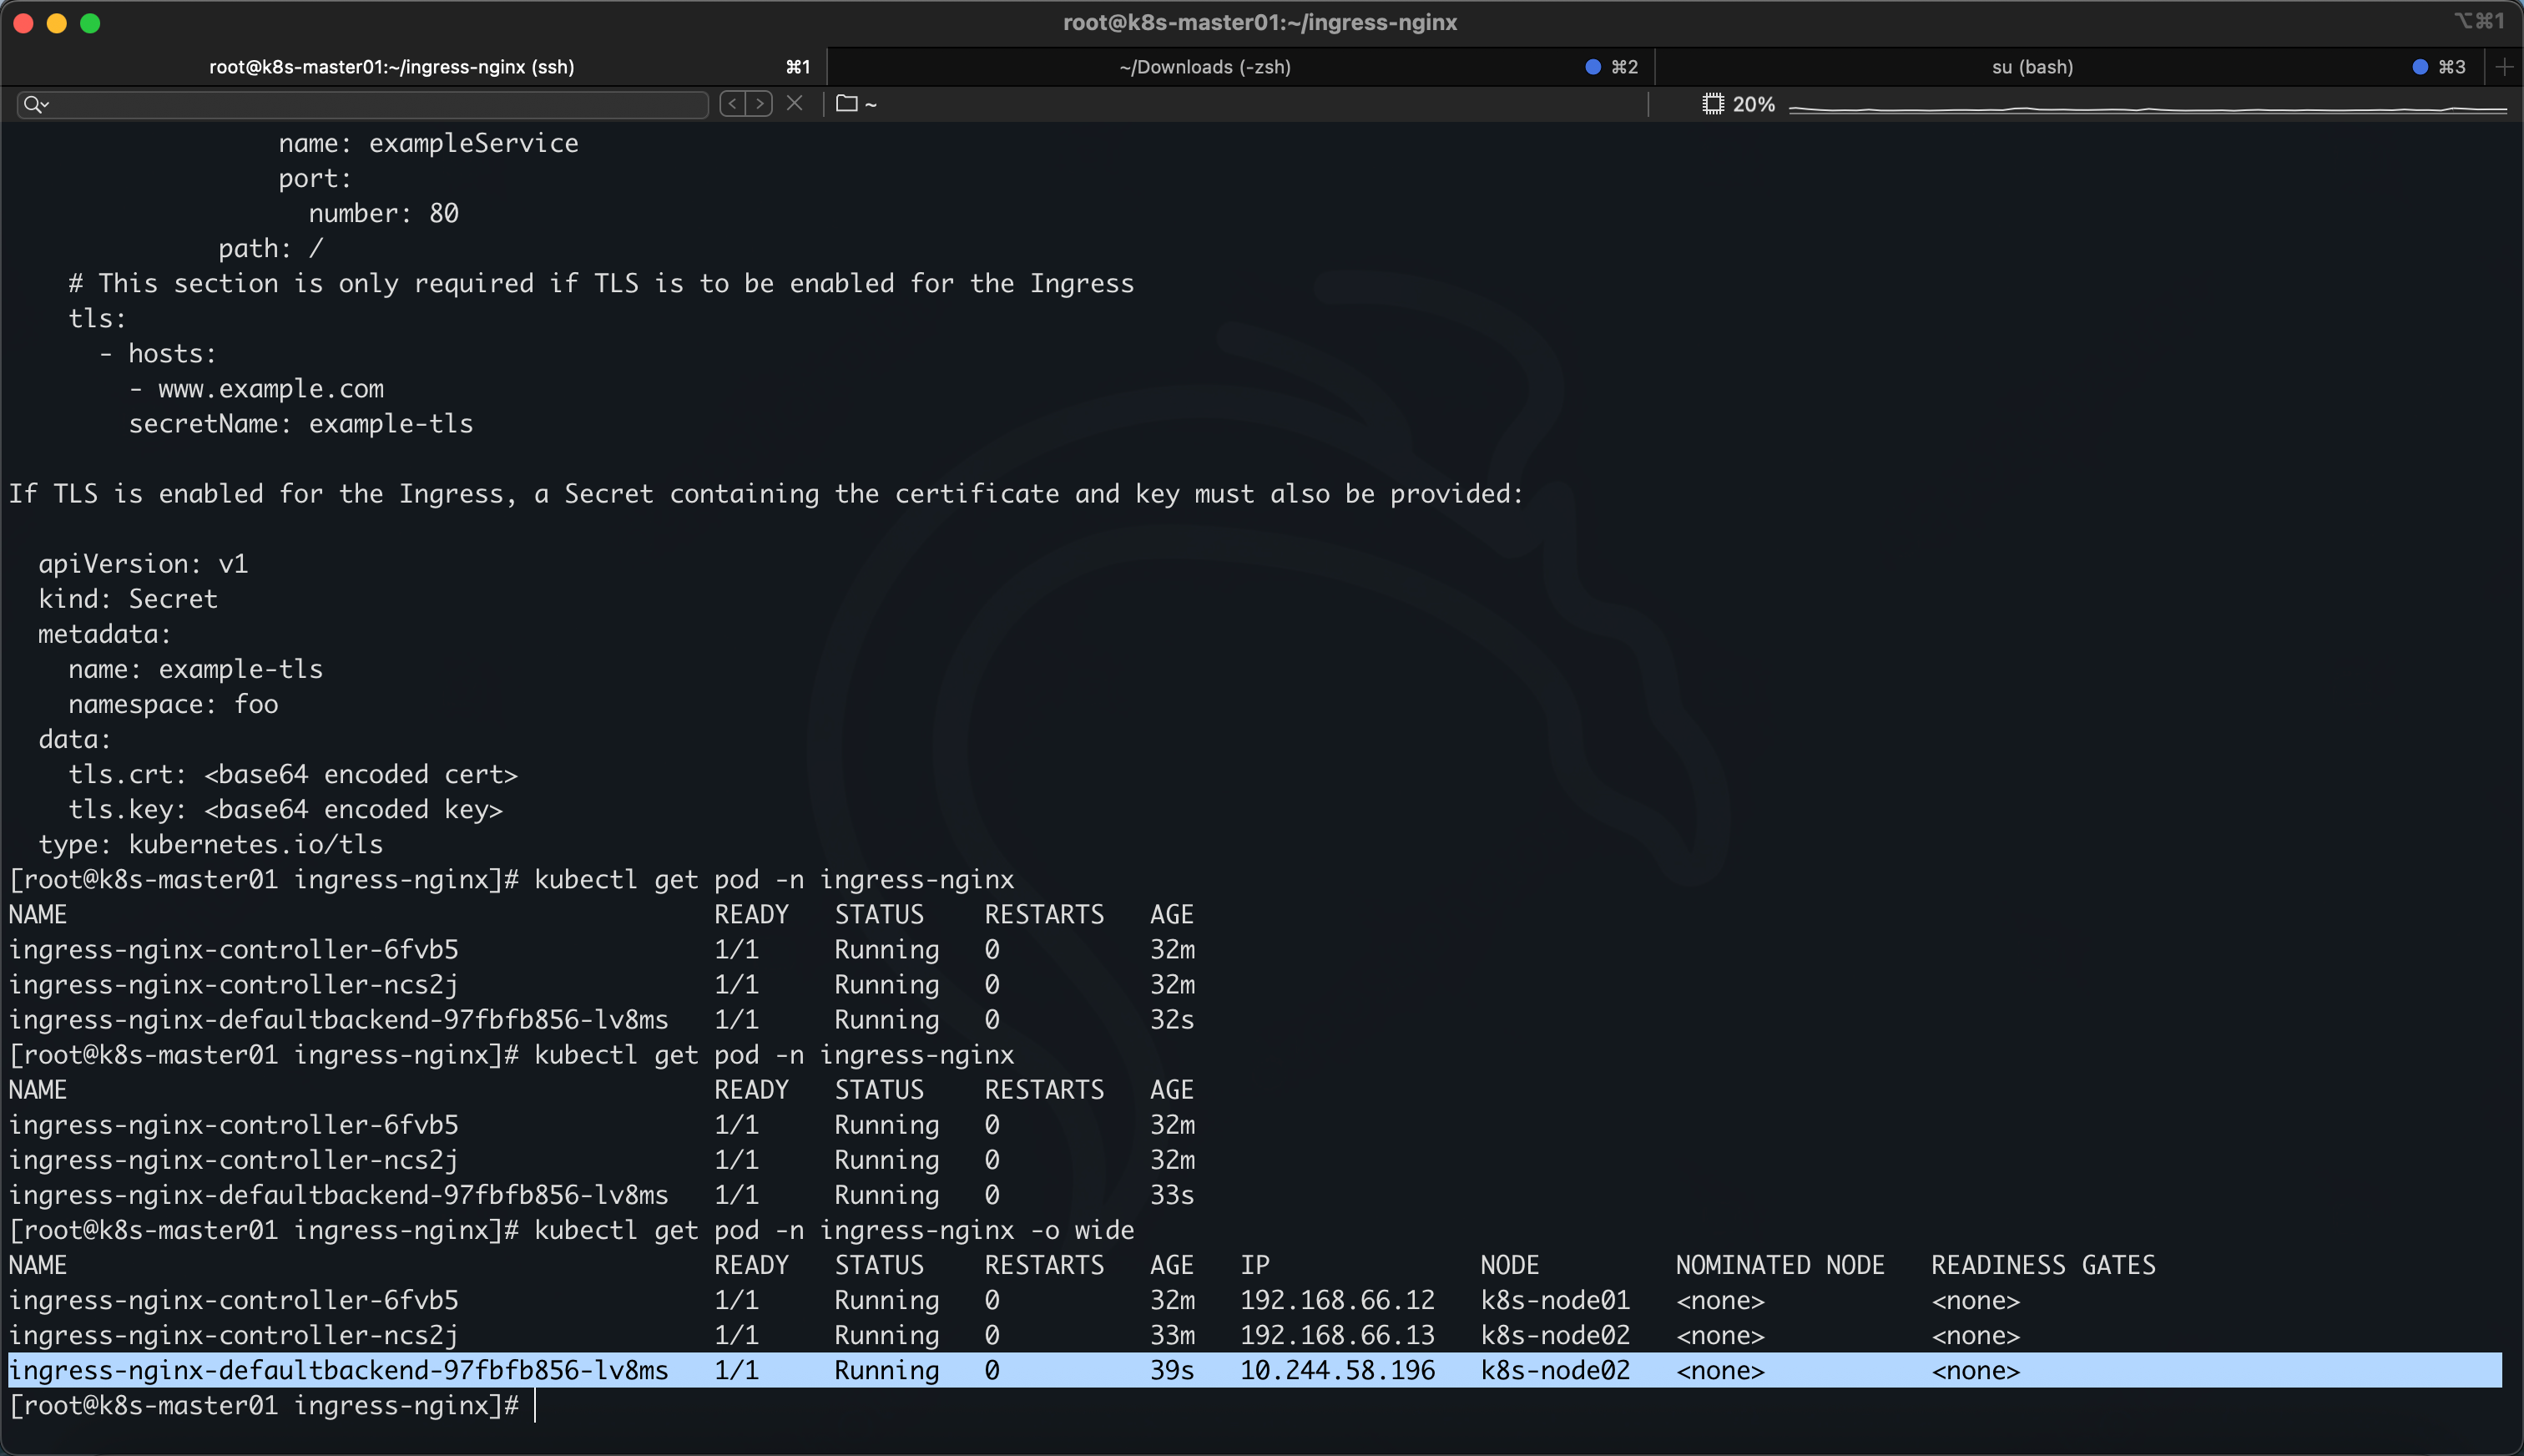Screen dimensions: 2524x1456
Task: Click the current directory folder icon
Action: click(846, 104)
